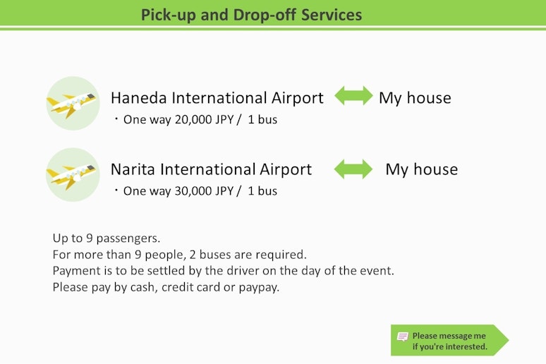Click "My house" in the Narita row
The image size is (546, 364).
[421, 169]
